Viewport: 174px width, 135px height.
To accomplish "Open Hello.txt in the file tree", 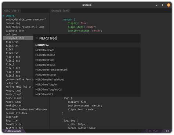I will (x=12, y=83).
